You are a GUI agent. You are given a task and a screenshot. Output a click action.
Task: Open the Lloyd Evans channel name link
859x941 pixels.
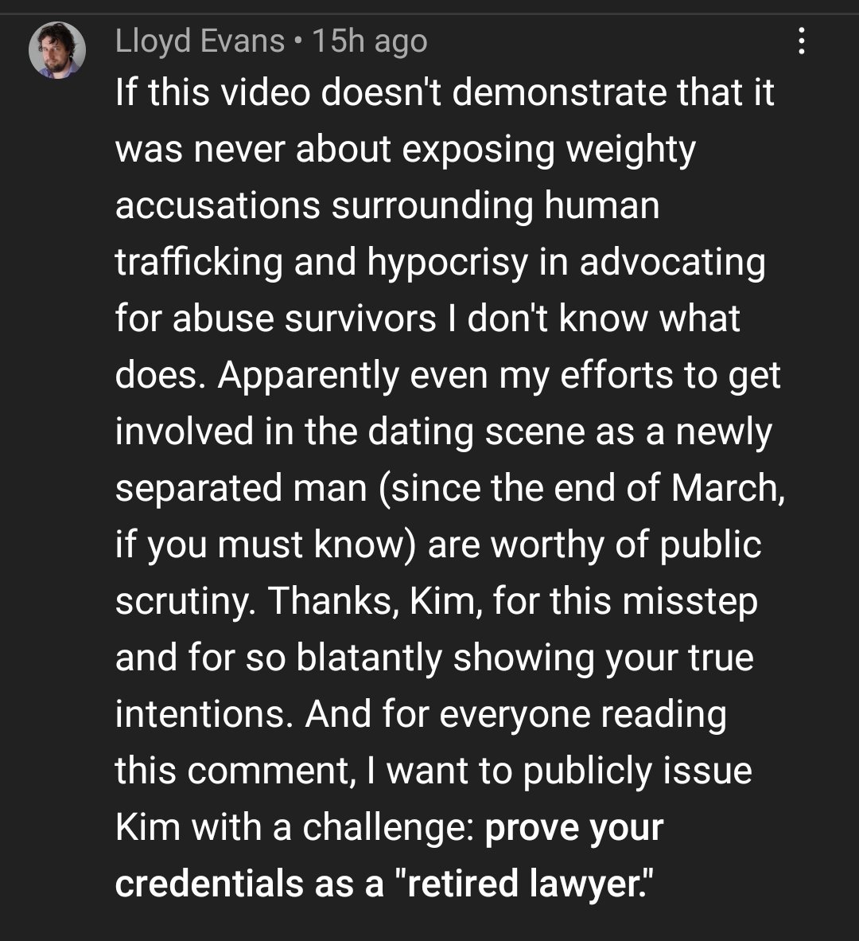coord(200,41)
